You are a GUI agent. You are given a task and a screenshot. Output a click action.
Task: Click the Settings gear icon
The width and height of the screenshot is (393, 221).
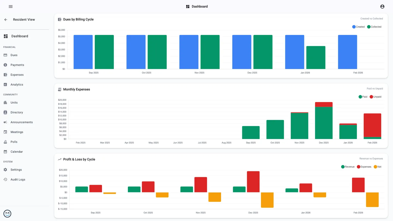[x=5, y=170]
